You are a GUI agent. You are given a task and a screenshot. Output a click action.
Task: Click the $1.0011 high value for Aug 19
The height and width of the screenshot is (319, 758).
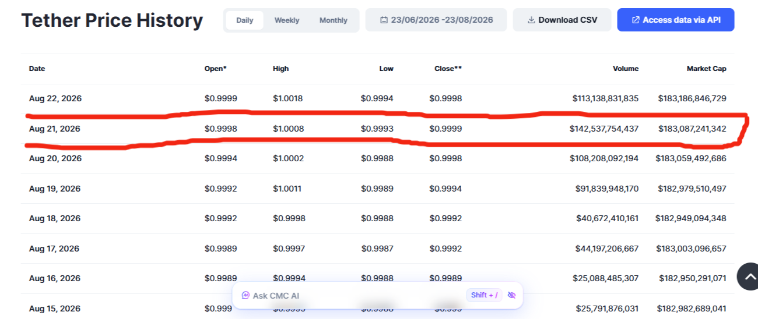[287, 189]
